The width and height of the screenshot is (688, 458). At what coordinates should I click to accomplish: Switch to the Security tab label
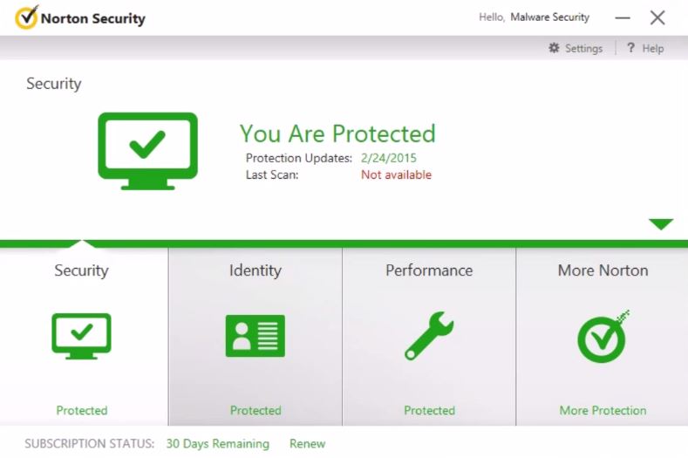click(x=81, y=270)
